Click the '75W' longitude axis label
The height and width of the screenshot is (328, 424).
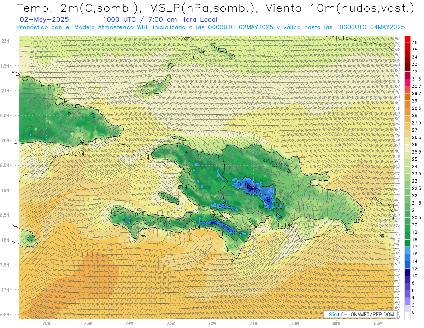[x=88, y=323]
